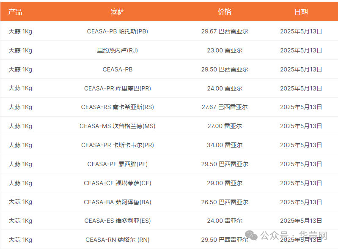Select the CEASA-CE 福塔莱萨(CE) market cell

click(117, 183)
